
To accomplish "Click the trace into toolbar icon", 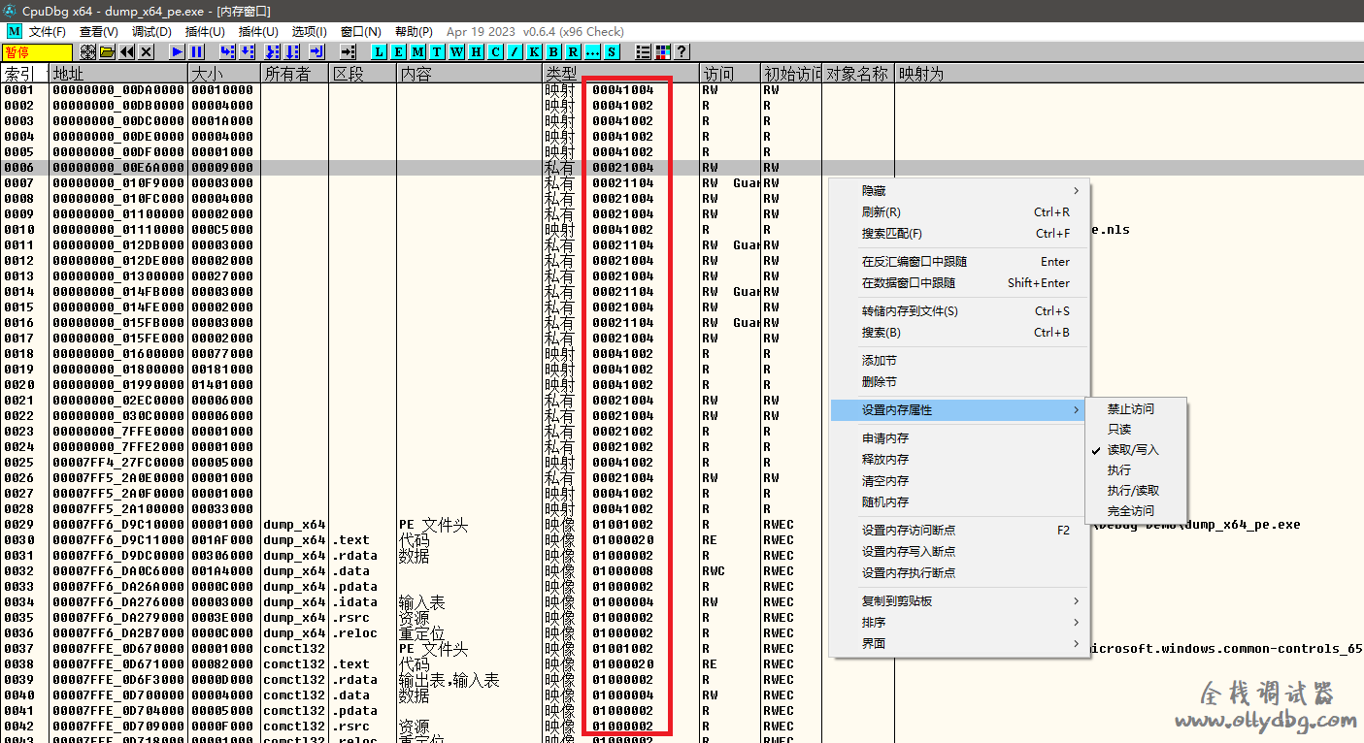I will pyautogui.click(x=273, y=51).
